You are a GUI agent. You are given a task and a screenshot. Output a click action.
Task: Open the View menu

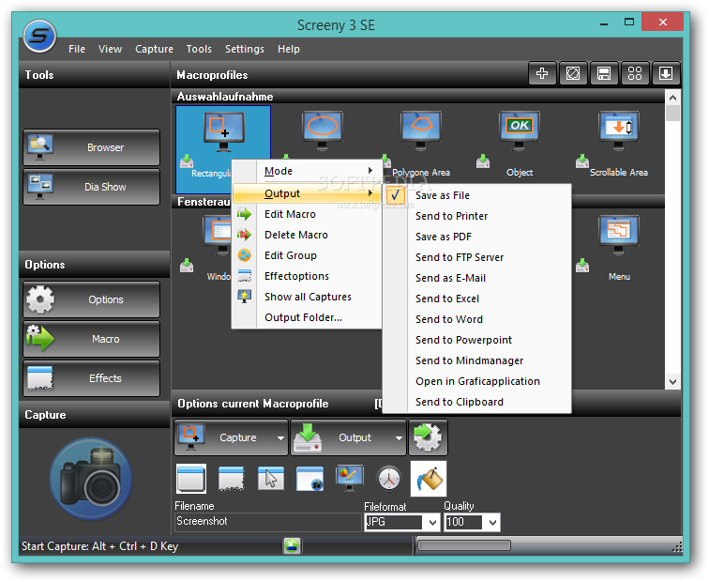111,49
